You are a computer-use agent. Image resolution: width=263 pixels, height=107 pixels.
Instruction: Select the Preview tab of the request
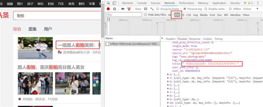[x=182, y=39]
